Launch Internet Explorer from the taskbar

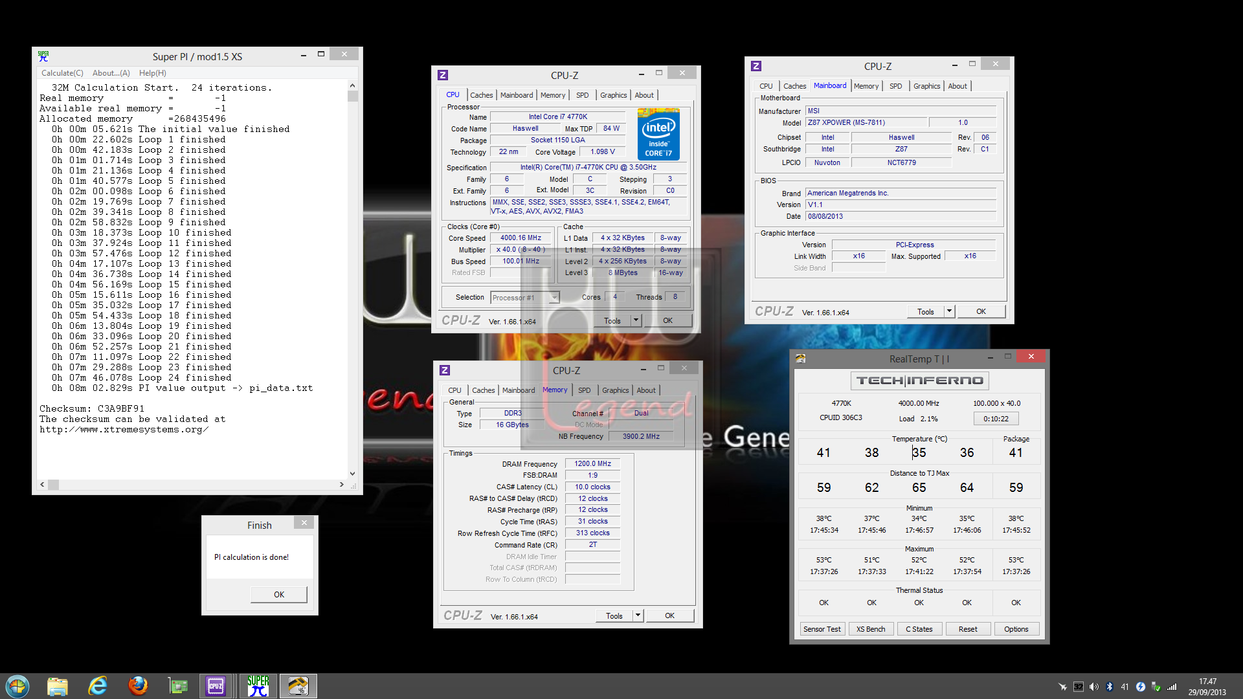click(x=98, y=686)
